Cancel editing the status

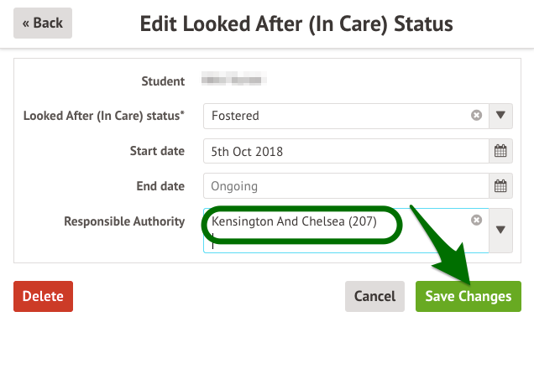point(374,296)
